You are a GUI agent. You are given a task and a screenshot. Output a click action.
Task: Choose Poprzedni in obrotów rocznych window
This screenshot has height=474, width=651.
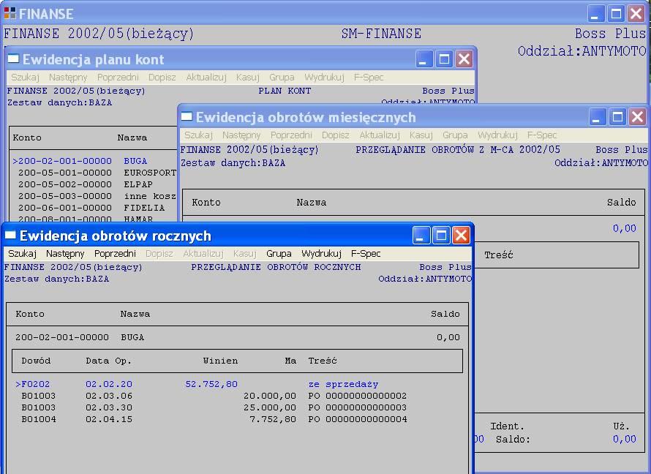pyautogui.click(x=115, y=254)
